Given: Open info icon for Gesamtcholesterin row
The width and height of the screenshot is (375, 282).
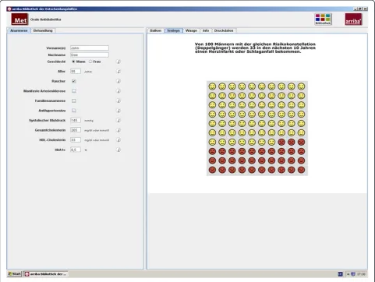Looking at the screenshot, I should click(x=119, y=130).
